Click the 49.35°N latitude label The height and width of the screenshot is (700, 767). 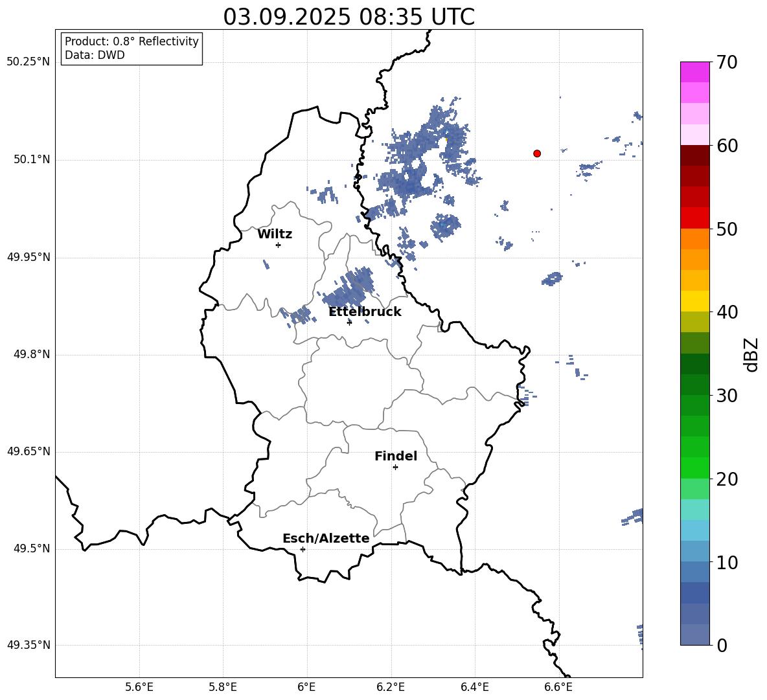pyautogui.click(x=29, y=645)
